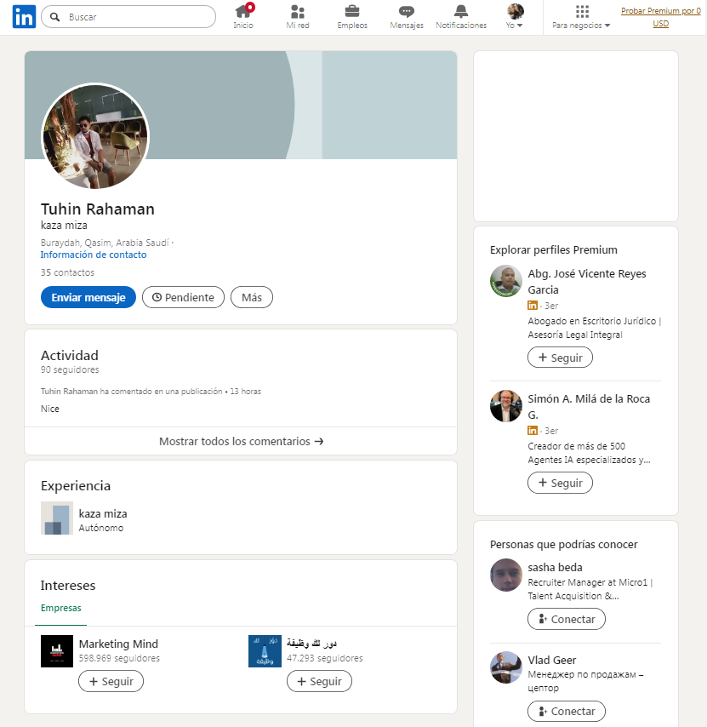Click the 'Nice' comment text
Viewport: 707px width, 727px height.
tap(49, 409)
